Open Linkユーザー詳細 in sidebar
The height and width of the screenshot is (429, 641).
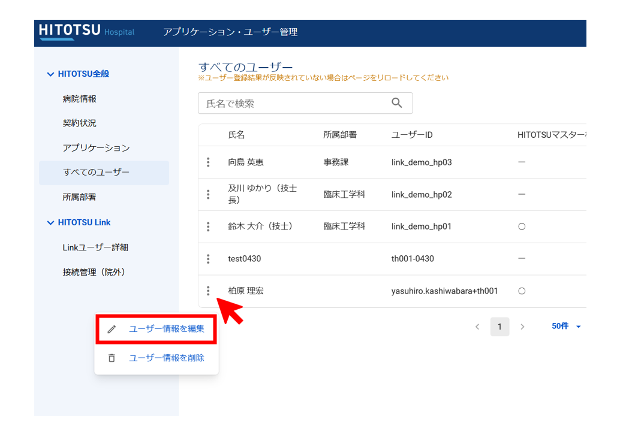[95, 247]
